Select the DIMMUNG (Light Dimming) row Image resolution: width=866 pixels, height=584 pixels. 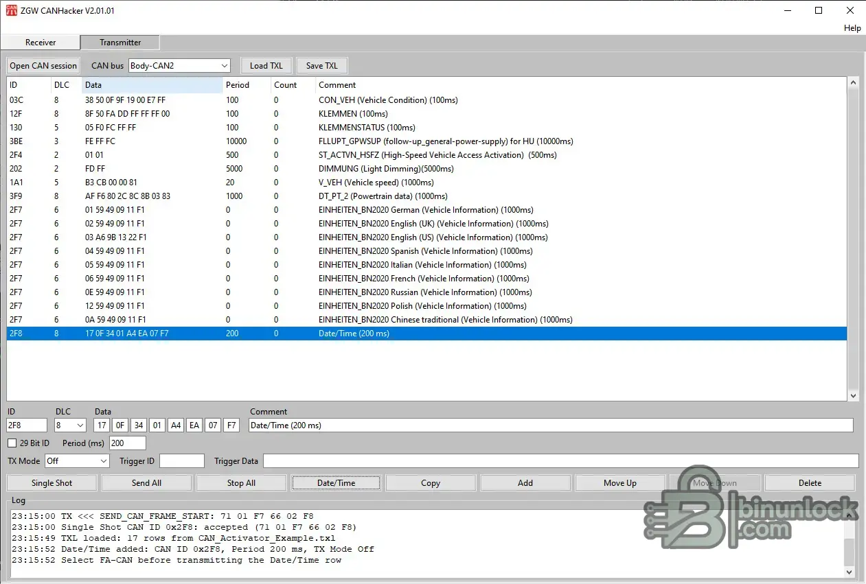tap(426, 169)
